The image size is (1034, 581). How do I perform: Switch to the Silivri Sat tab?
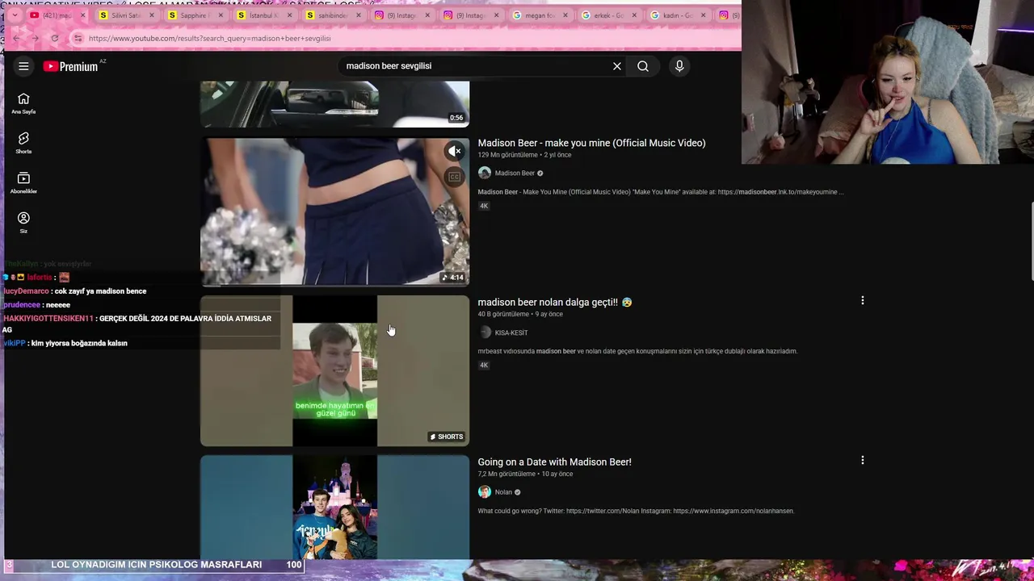[126, 15]
